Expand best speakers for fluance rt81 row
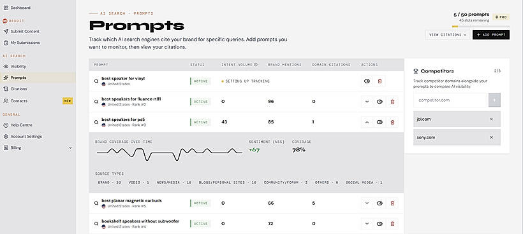The width and height of the screenshot is (523, 234). 367,102
